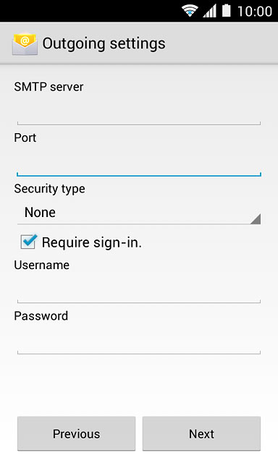Open the Security type dropdown showing None
The width and height of the screenshot is (278, 463).
tap(139, 213)
